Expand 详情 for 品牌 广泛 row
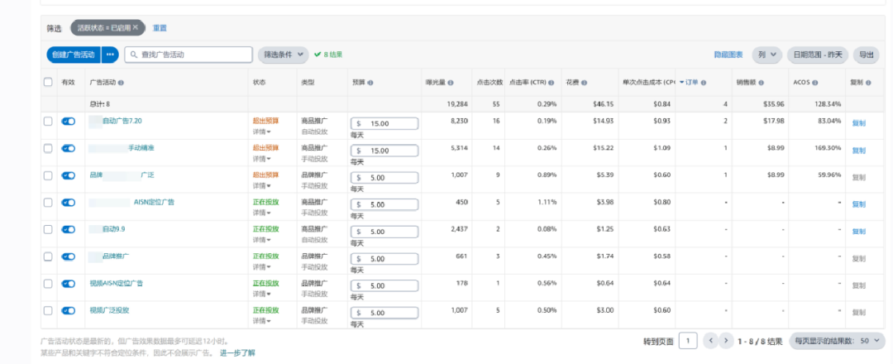 [261, 185]
